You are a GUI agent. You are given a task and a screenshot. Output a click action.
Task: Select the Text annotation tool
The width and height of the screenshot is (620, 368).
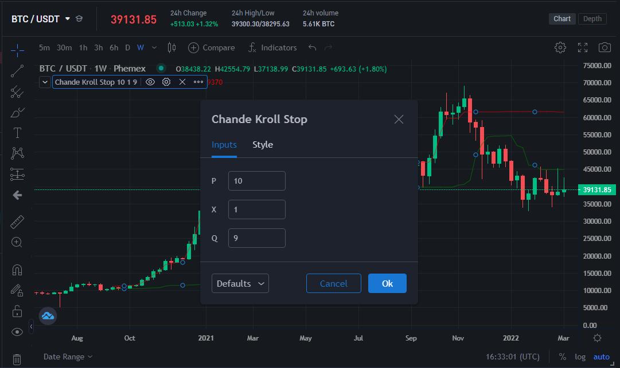point(17,132)
